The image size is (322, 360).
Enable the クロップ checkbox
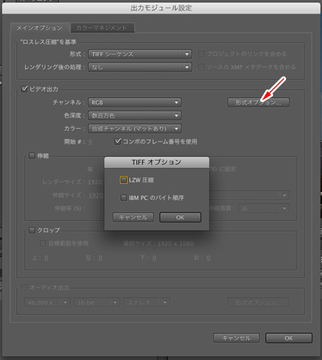coord(32,230)
